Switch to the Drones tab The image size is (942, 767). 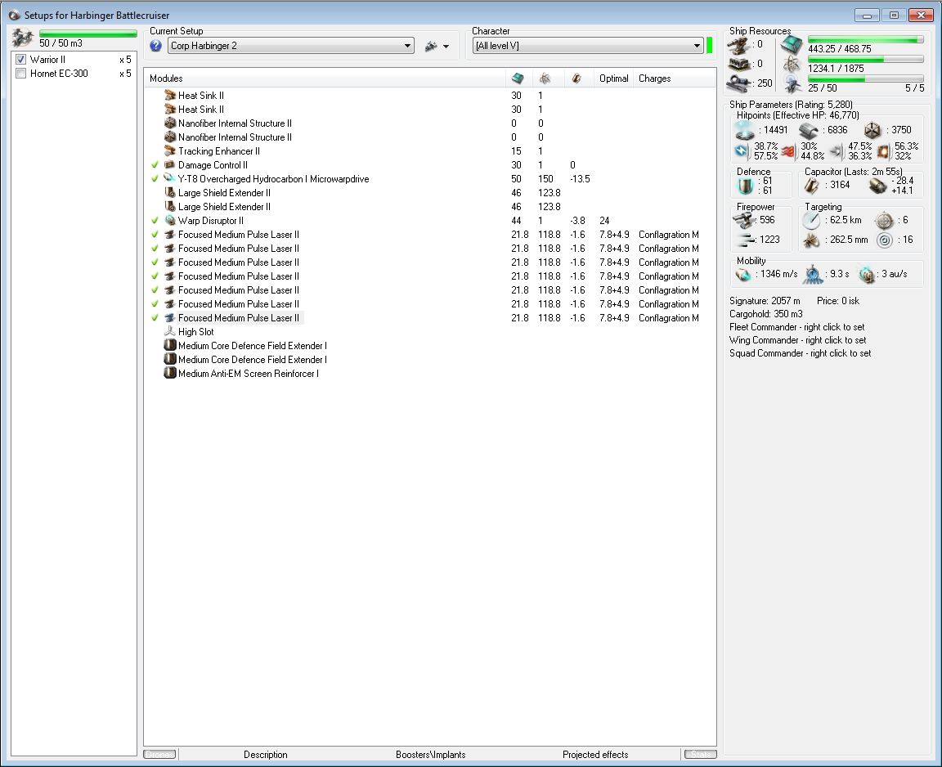(159, 755)
